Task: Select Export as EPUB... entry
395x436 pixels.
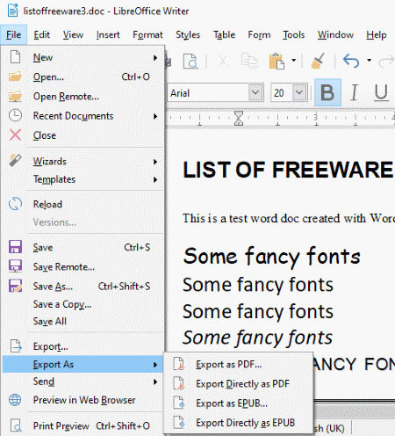Action: [x=238, y=403]
